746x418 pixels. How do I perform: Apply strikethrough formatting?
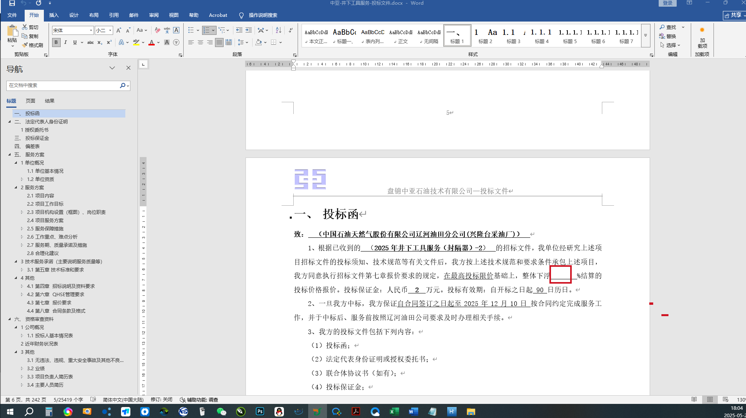point(90,42)
